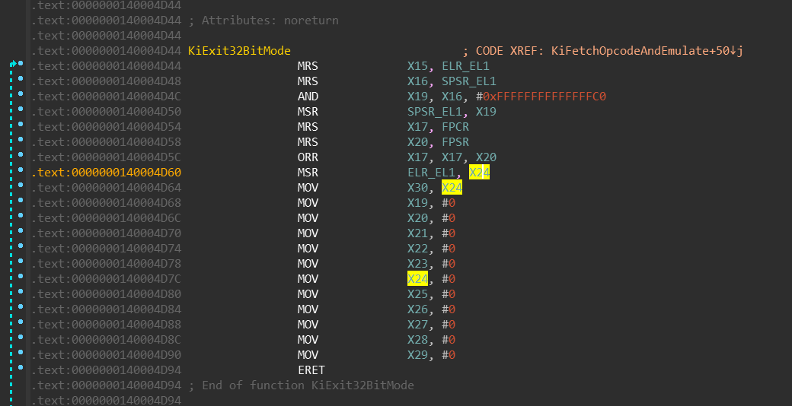Click gutter dot beside ORR X17 instruction
Image resolution: width=792 pixels, height=406 pixels.
point(21,155)
